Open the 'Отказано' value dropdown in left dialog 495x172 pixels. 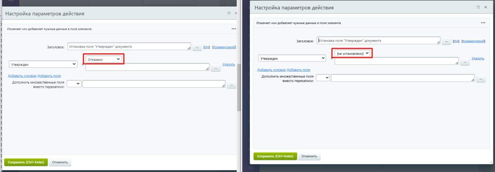(x=104, y=59)
